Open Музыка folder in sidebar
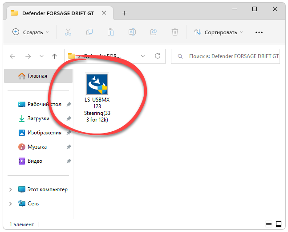The image size is (288, 232). point(32,147)
